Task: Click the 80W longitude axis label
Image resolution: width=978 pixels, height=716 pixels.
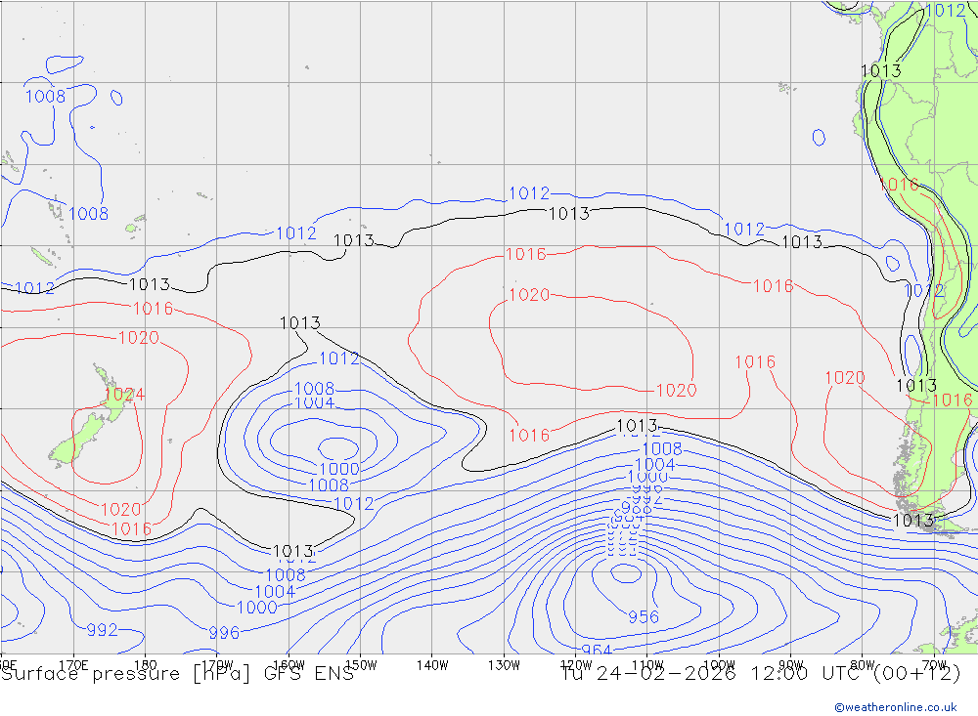Action: (862, 664)
